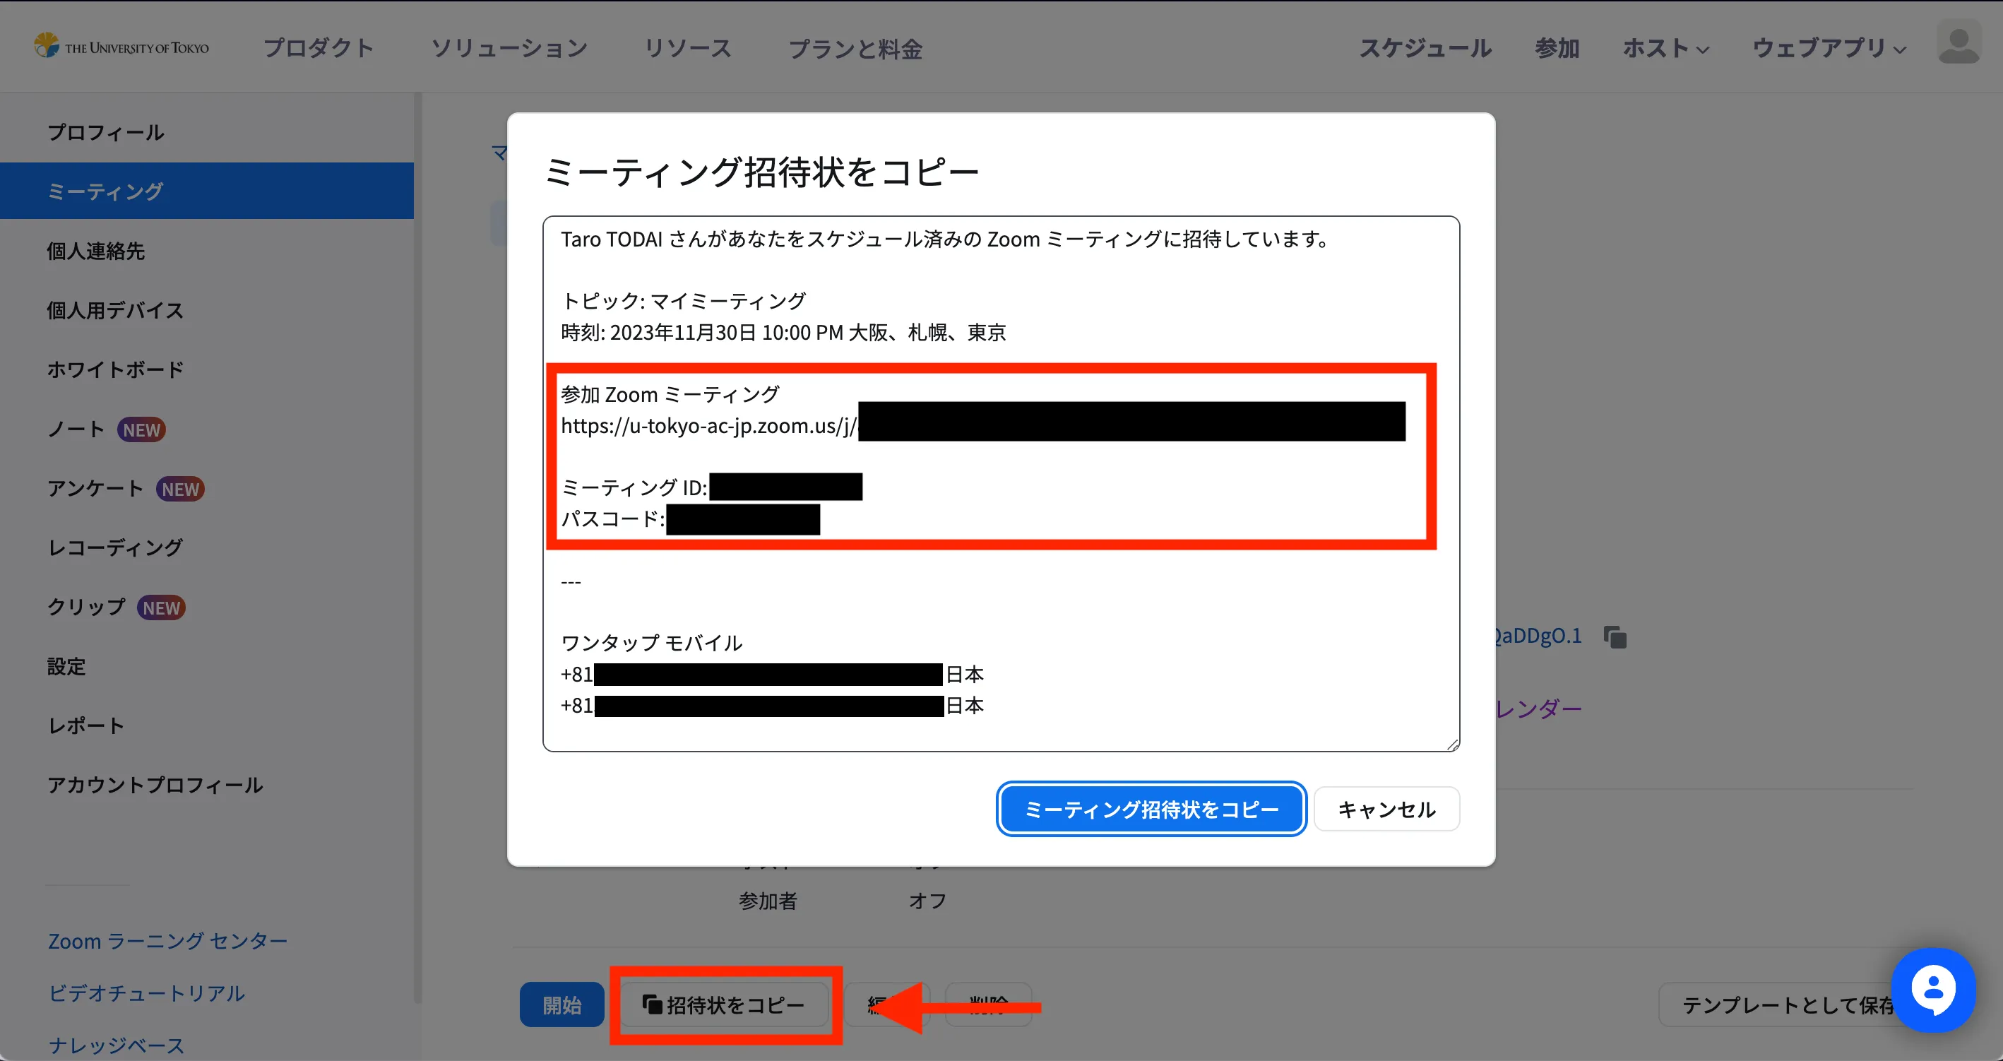Open the chat support bubble icon
The width and height of the screenshot is (2003, 1061).
1933,990
